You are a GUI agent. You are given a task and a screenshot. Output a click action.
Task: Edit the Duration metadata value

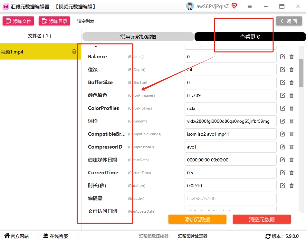(x=282, y=186)
